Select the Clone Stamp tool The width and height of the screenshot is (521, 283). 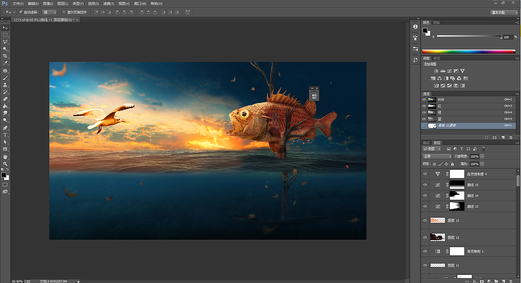(5, 85)
